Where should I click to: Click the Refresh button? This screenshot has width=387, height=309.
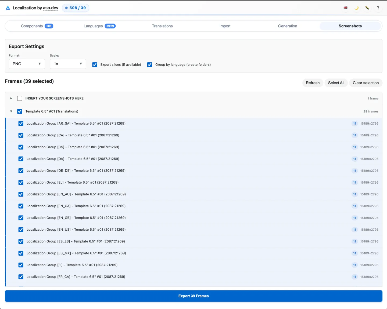tap(313, 83)
